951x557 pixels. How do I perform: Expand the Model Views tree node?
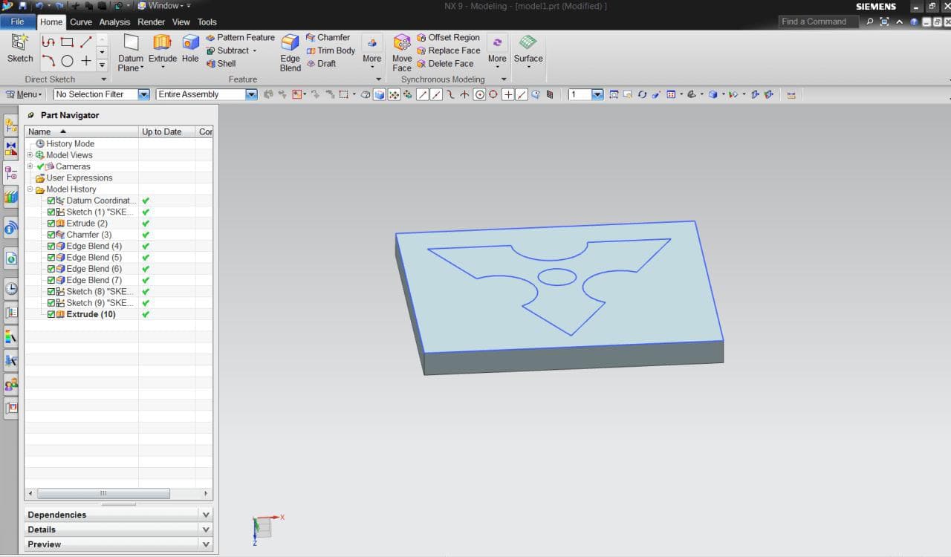coord(30,155)
